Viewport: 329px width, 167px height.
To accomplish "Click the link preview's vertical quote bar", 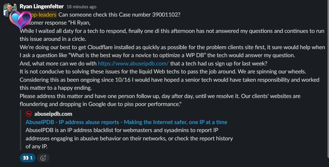I will [x=20, y=130].
